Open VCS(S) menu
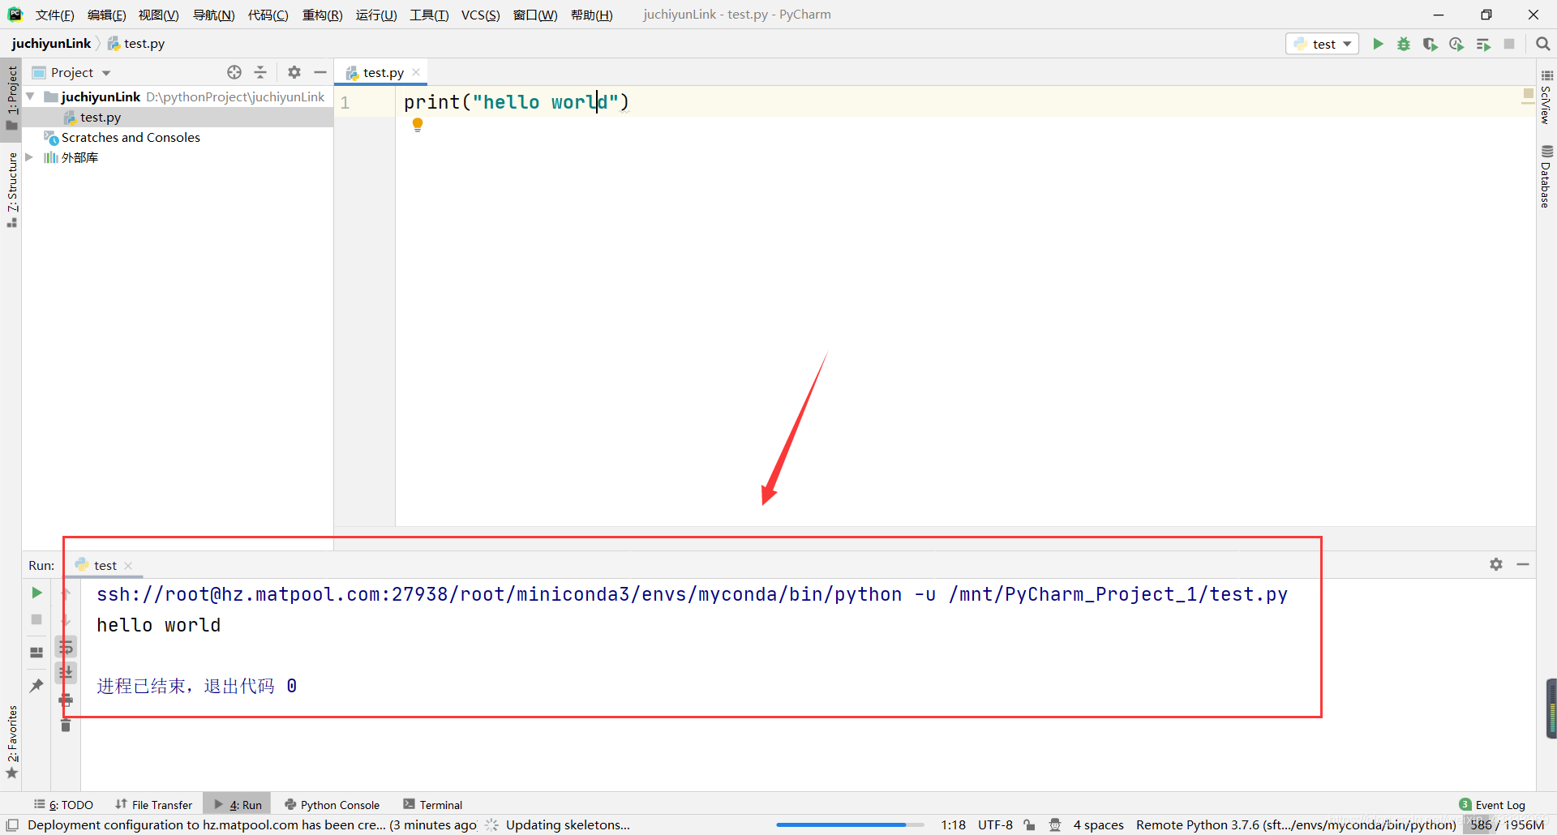This screenshot has height=835, width=1557. click(480, 15)
